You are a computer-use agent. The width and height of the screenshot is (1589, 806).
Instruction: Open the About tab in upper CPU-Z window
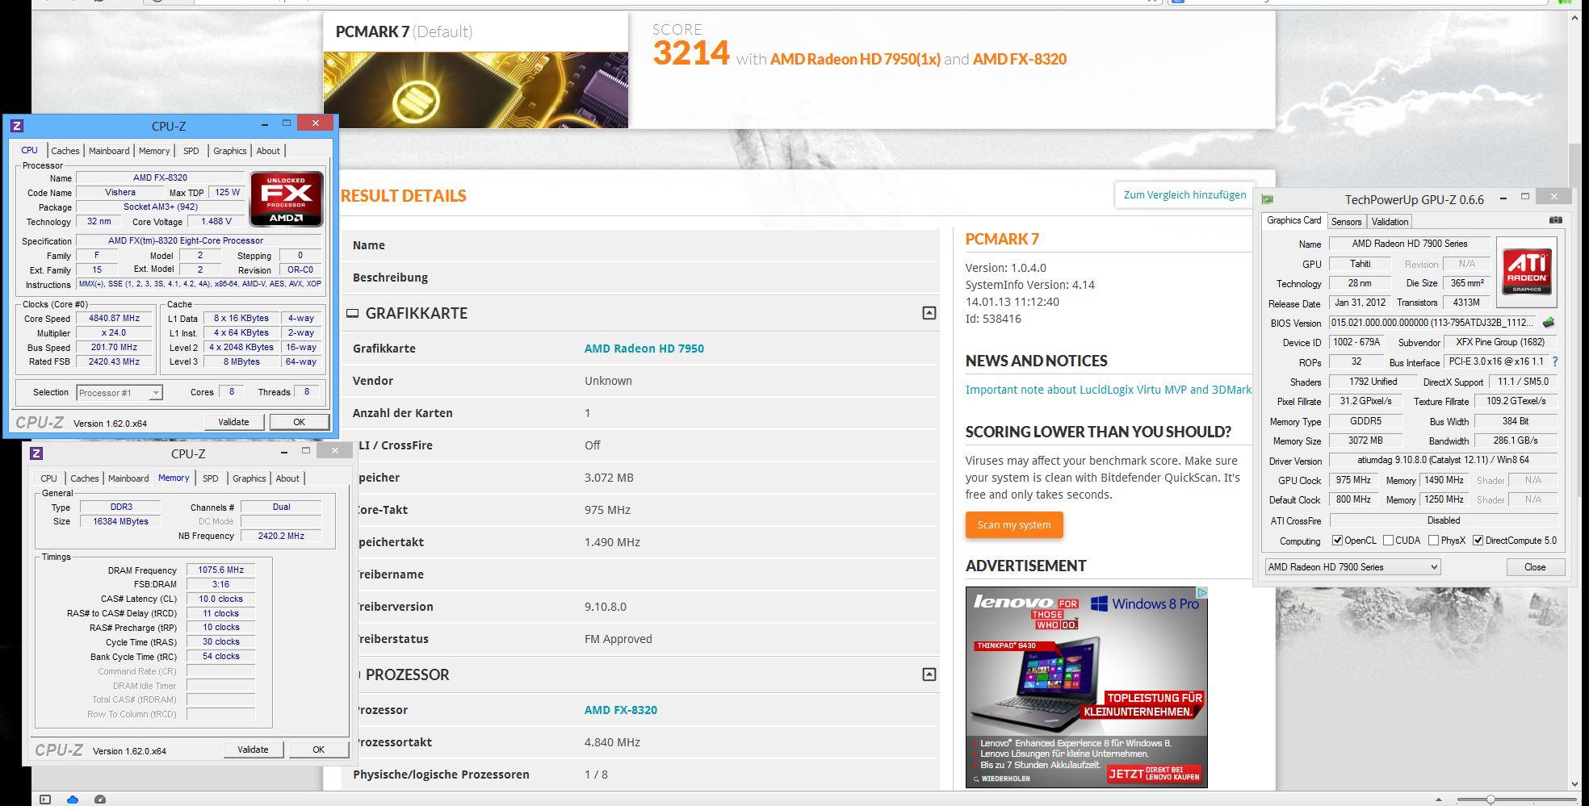click(268, 151)
